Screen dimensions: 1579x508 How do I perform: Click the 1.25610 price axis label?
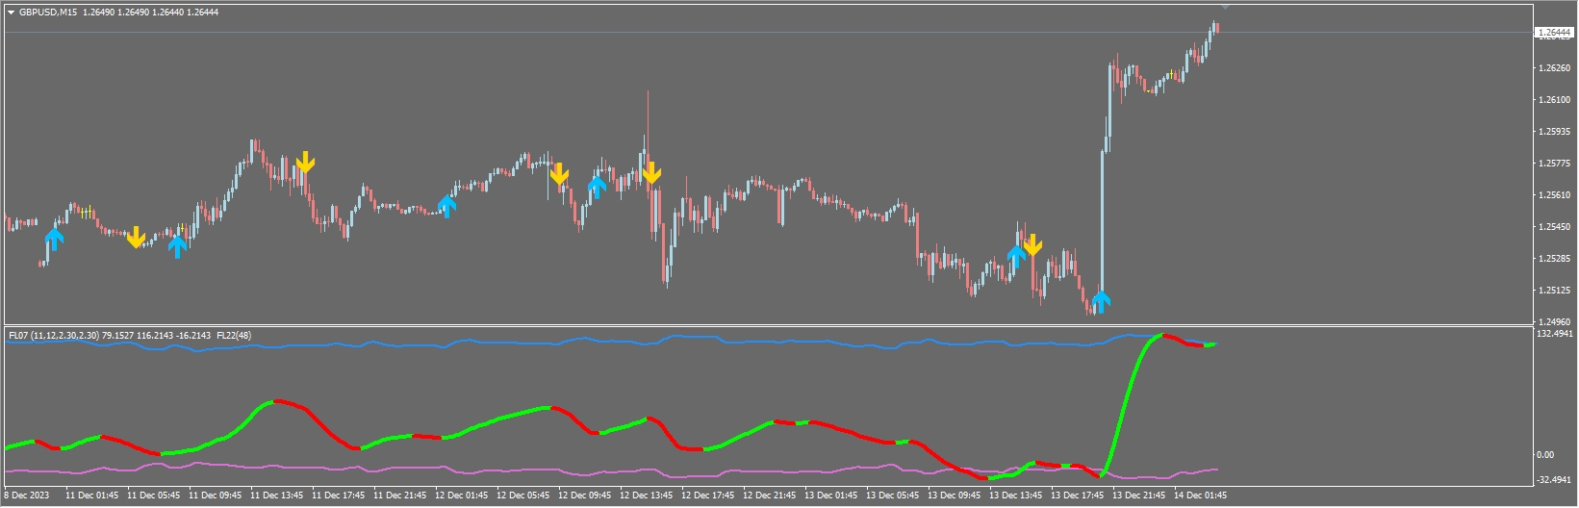(x=1553, y=195)
